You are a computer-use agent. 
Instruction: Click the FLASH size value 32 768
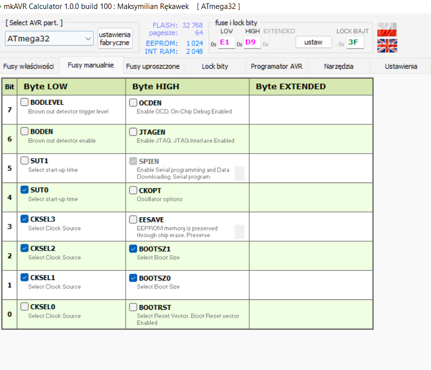coord(193,25)
